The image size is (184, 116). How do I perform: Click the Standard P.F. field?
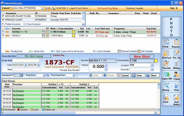[18, 75]
